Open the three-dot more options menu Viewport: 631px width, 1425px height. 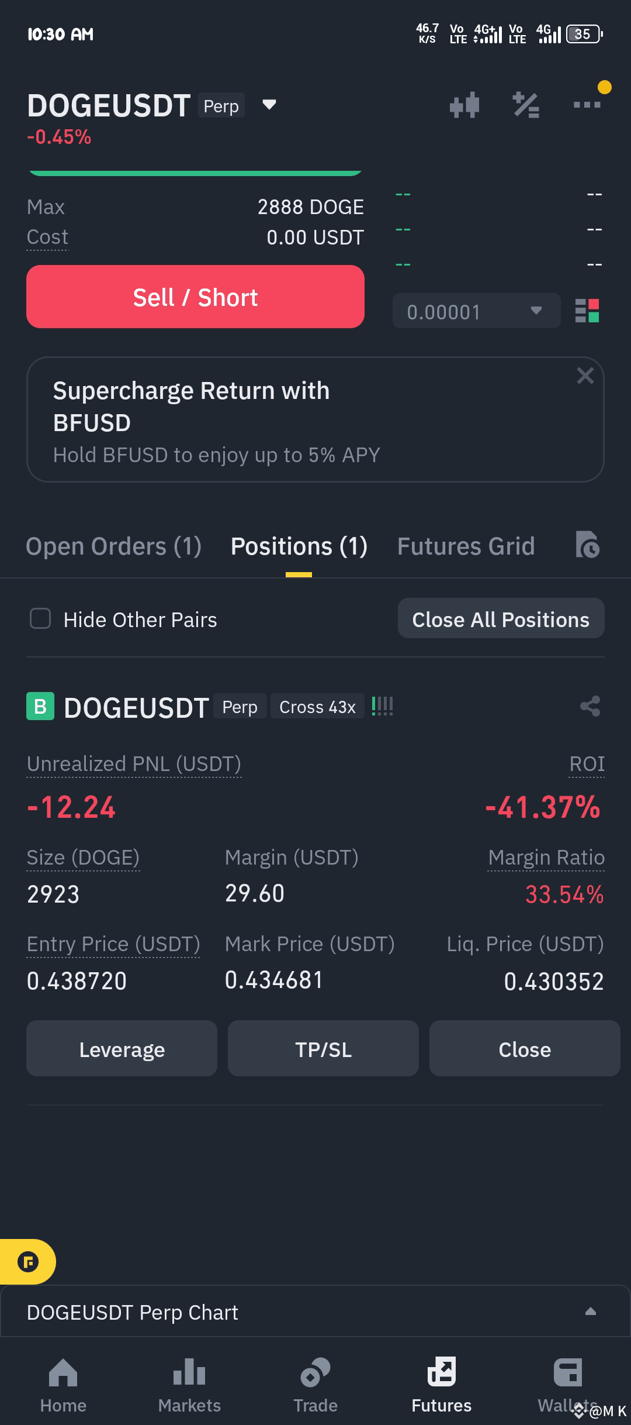(x=587, y=105)
